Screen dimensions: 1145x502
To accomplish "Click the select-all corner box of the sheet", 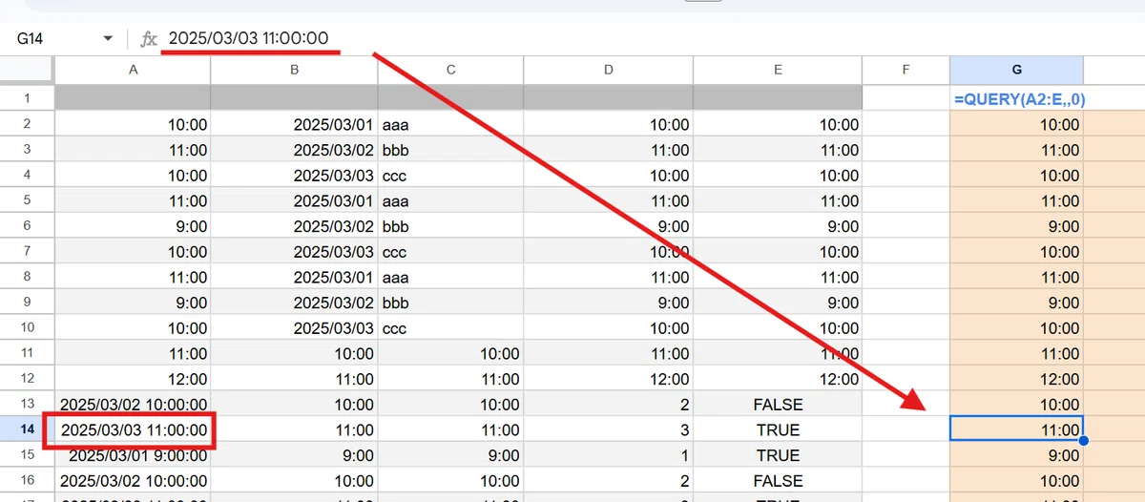I will tap(27, 70).
